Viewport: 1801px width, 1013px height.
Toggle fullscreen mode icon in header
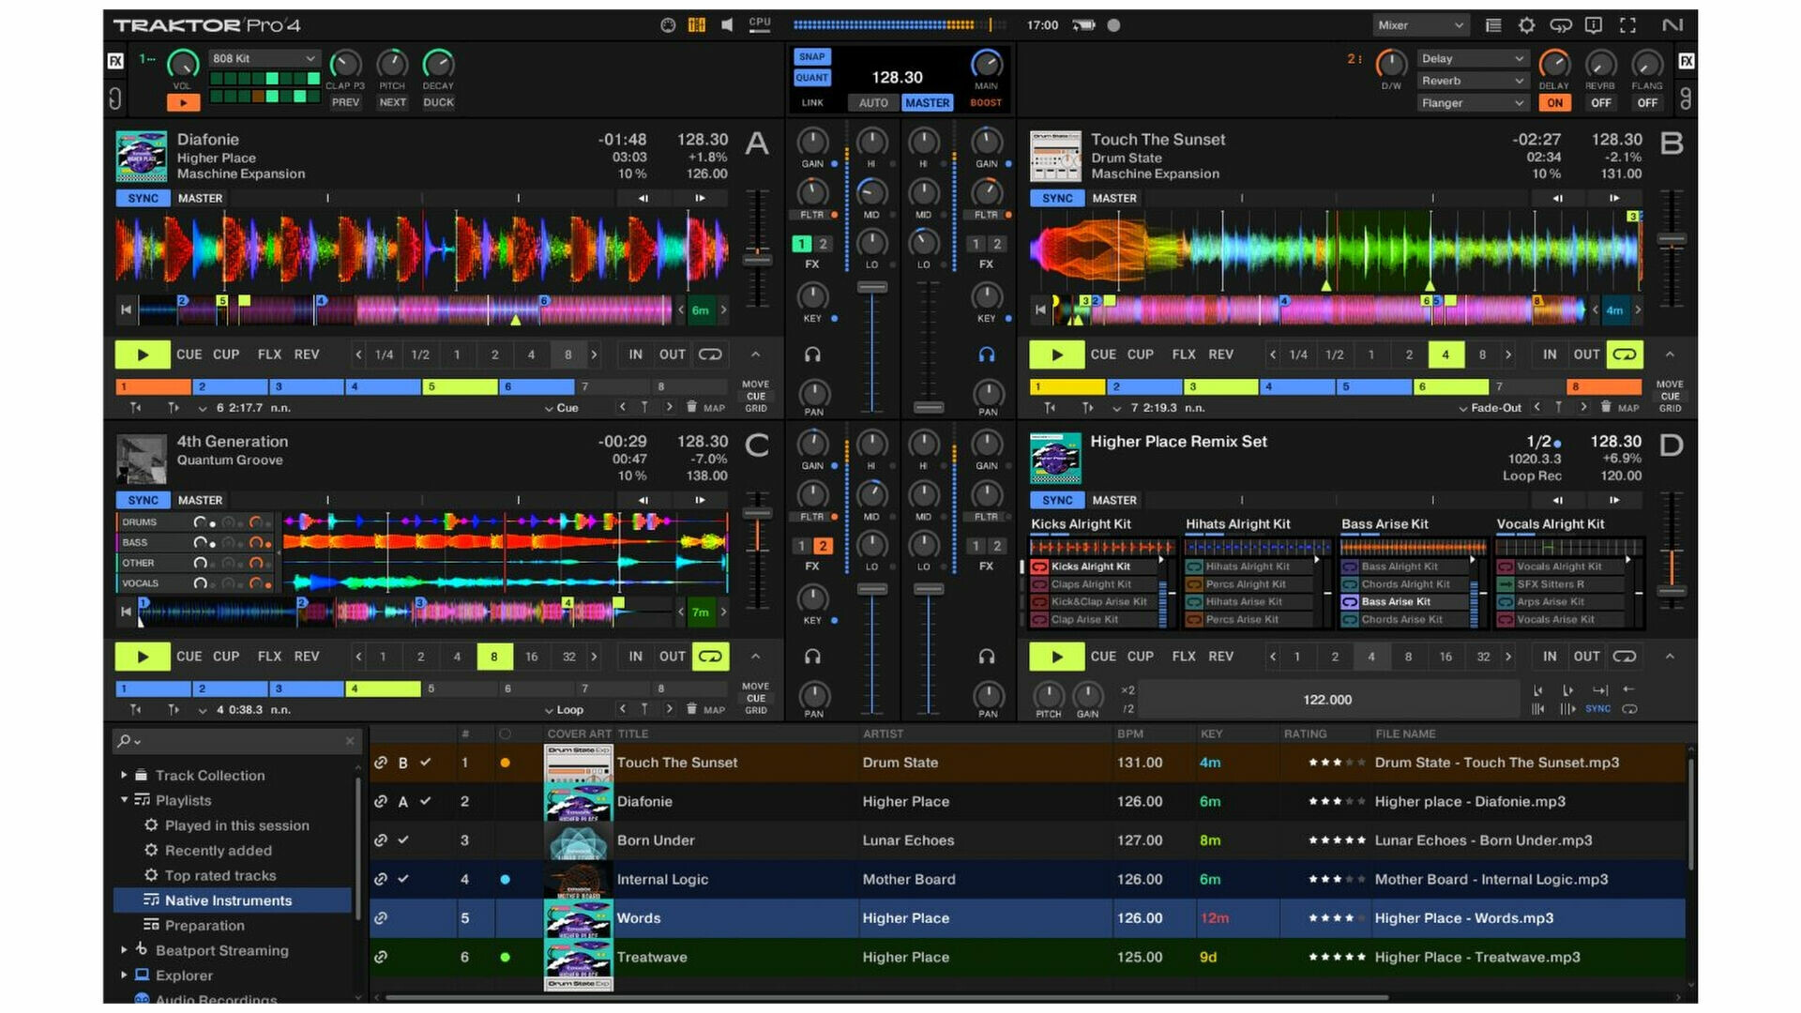(1627, 25)
